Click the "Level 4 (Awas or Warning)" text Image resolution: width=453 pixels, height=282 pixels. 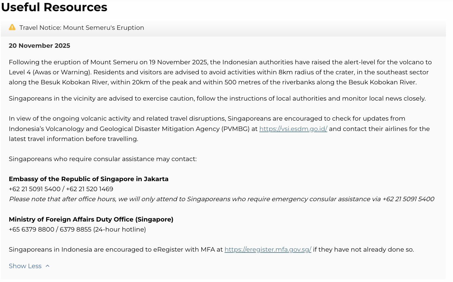[x=49, y=72]
